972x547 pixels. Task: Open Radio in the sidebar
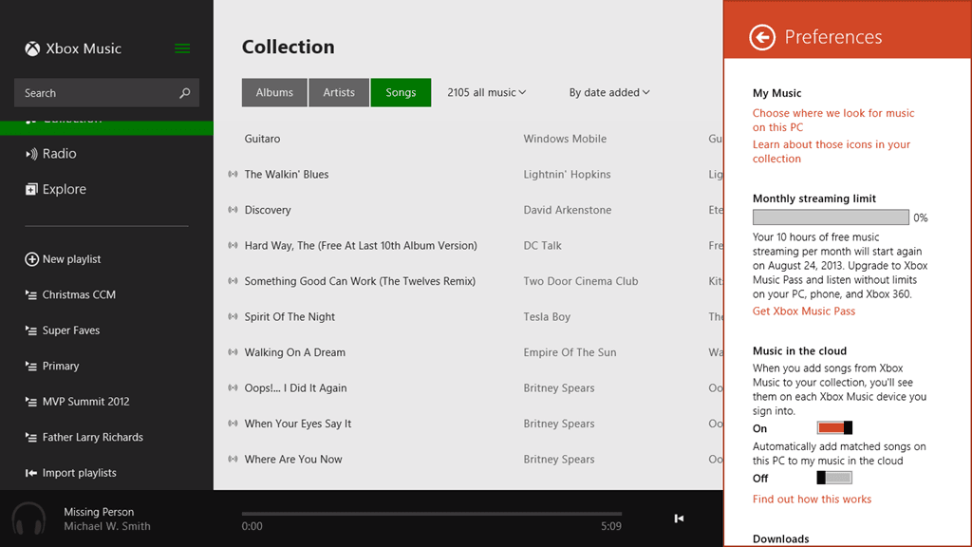59,154
